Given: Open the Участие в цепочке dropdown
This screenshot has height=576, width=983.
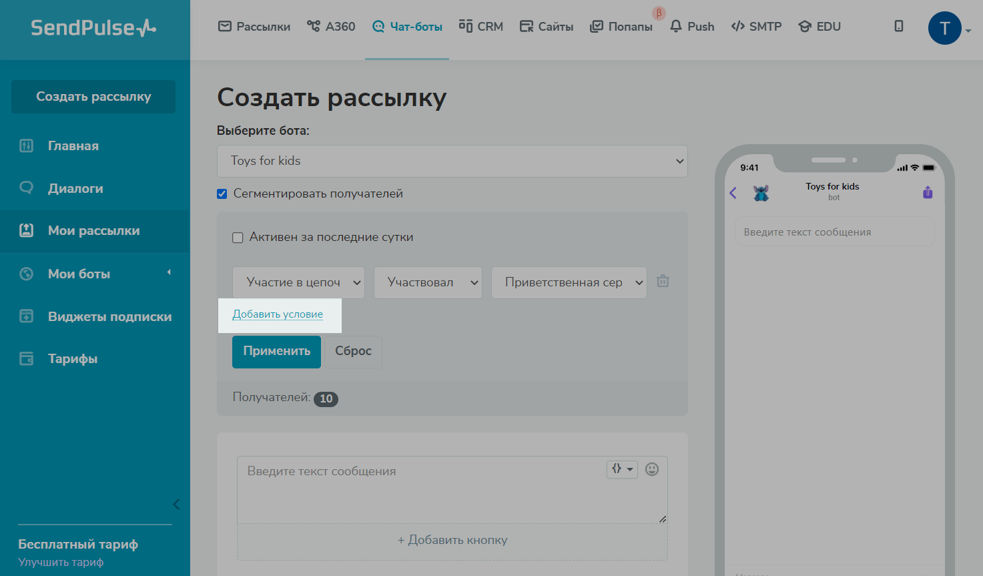Looking at the screenshot, I should (298, 283).
